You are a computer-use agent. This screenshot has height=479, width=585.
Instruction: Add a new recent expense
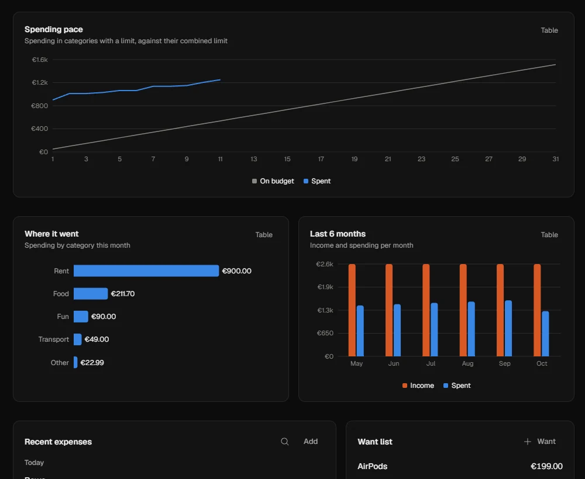click(x=311, y=442)
